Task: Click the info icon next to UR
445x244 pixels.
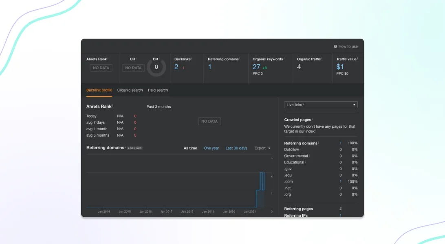Action: click(136, 58)
